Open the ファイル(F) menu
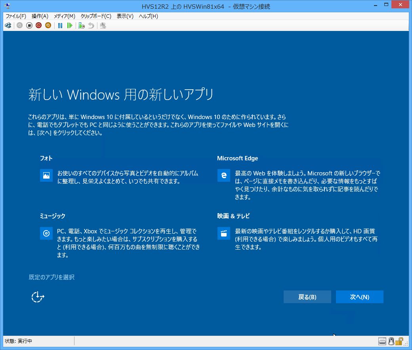Viewport: 412px width, 350px height. point(16,16)
